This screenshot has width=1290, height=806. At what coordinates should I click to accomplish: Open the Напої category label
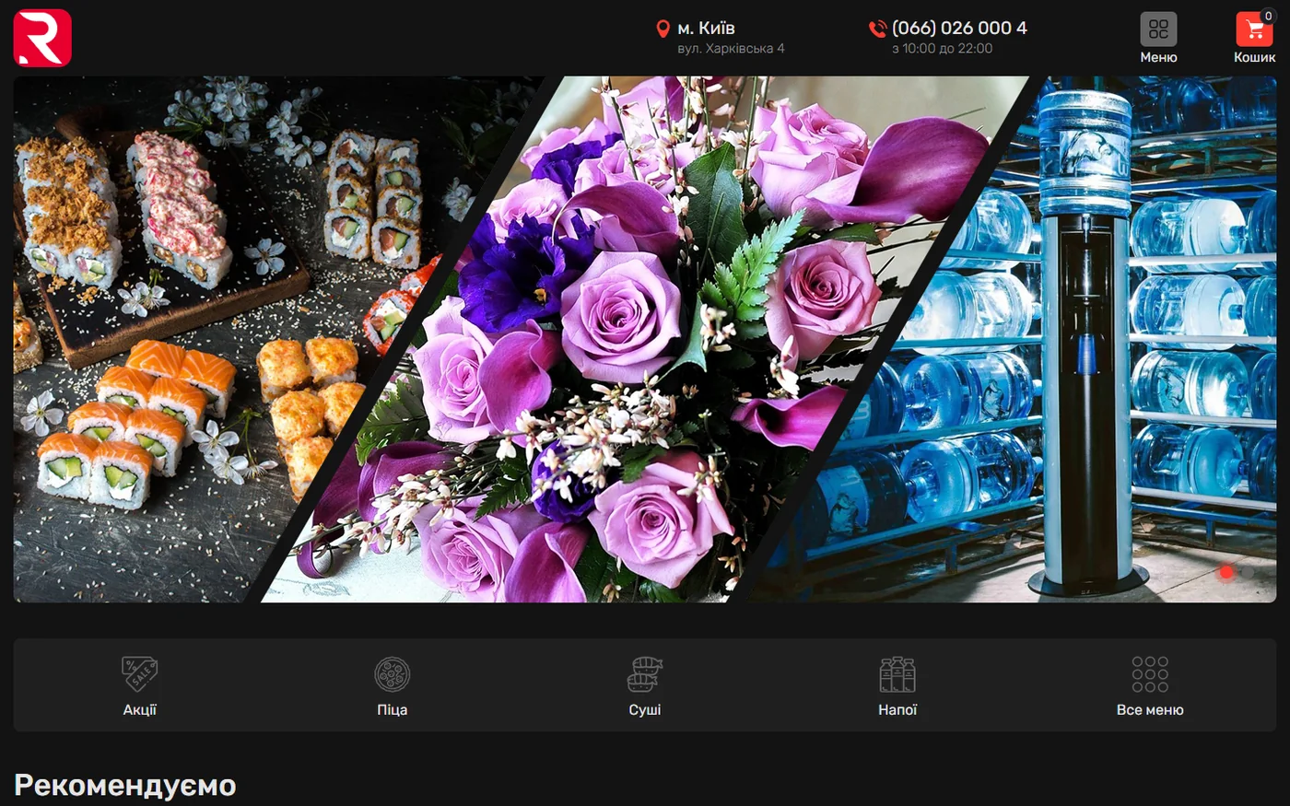[x=897, y=709]
